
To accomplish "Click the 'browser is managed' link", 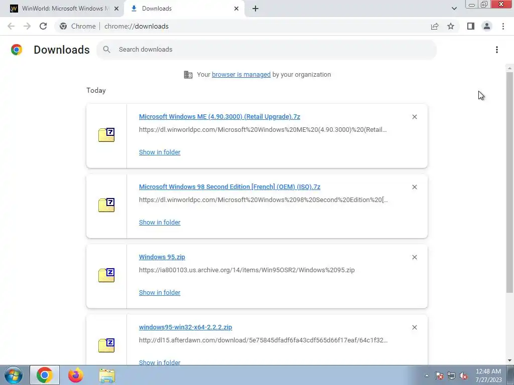I will tap(241, 75).
